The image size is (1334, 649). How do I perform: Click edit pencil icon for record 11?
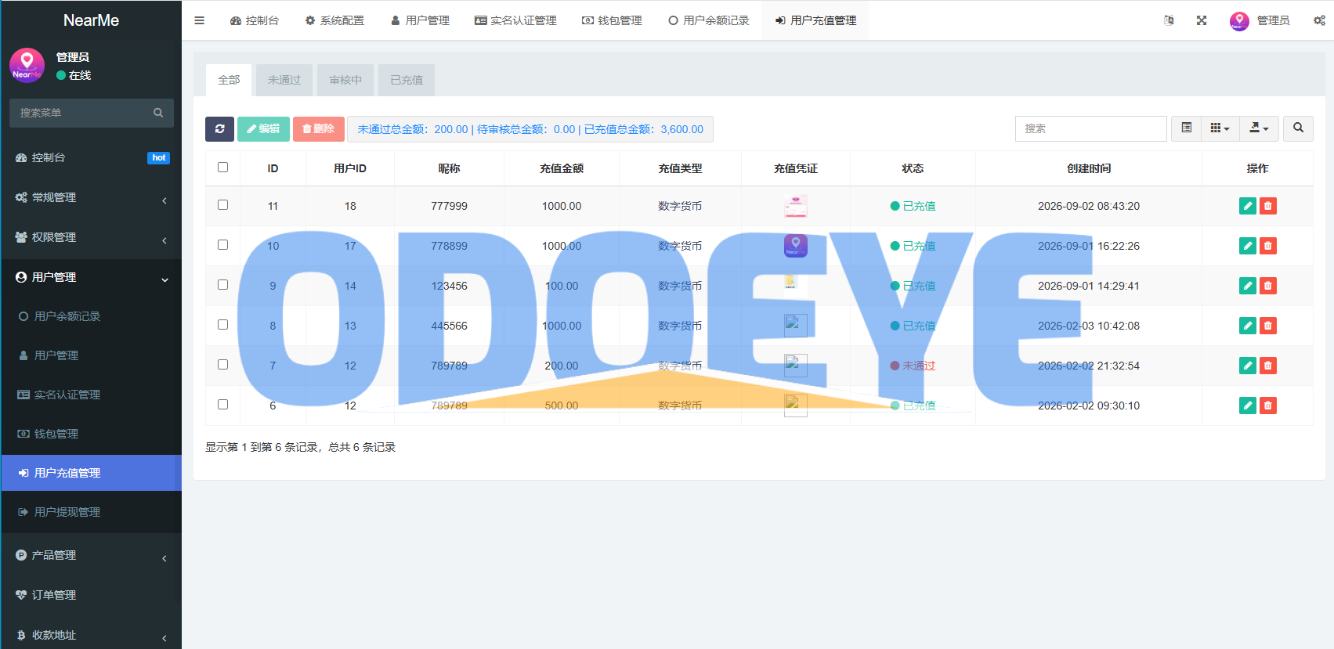click(1248, 206)
